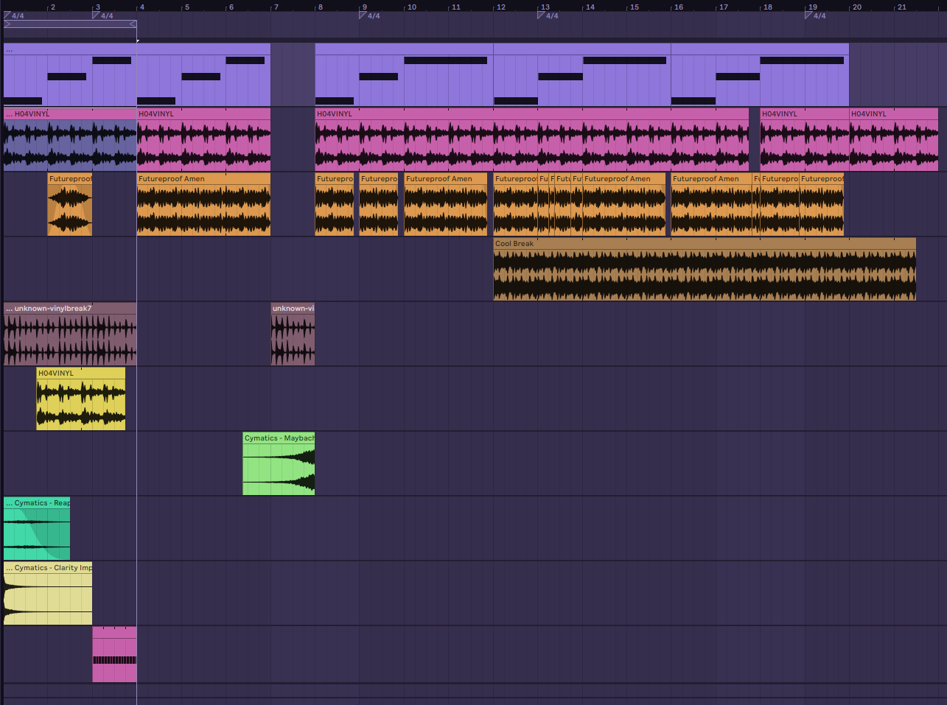Select the 4/4 time signature marker at bar 9
The height and width of the screenshot is (705, 947).
pyautogui.click(x=370, y=15)
